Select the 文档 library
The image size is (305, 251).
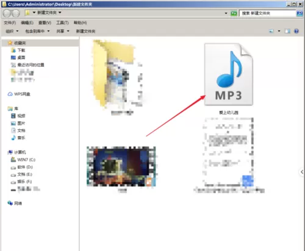coord(21,130)
